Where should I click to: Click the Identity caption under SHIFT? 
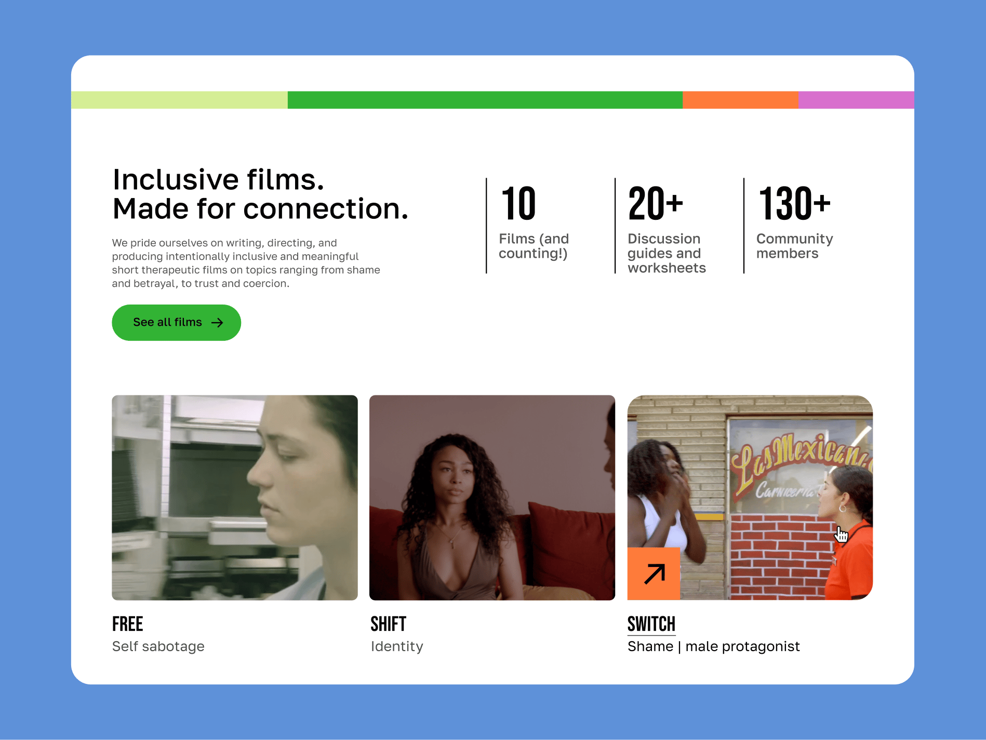click(397, 646)
